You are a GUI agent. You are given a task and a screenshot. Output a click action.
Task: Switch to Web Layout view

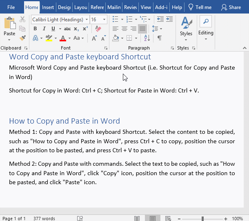168,219
